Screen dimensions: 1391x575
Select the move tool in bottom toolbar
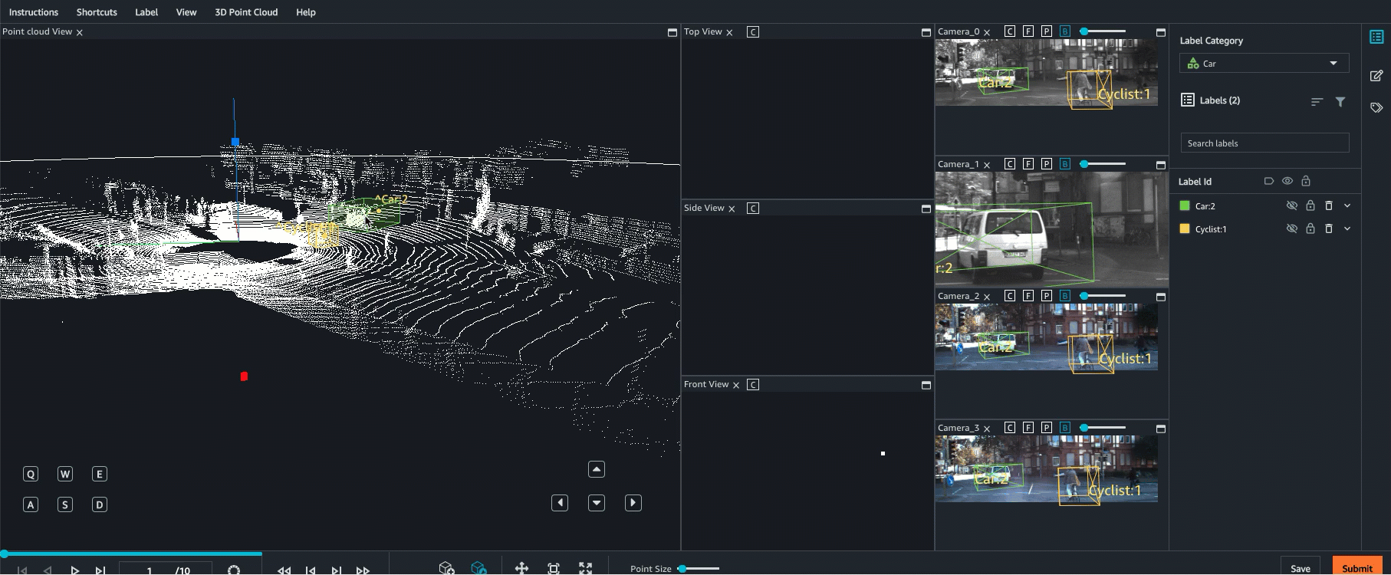tap(521, 568)
